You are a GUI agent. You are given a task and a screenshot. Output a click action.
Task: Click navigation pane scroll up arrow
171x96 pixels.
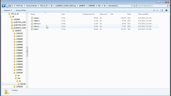click(27, 14)
